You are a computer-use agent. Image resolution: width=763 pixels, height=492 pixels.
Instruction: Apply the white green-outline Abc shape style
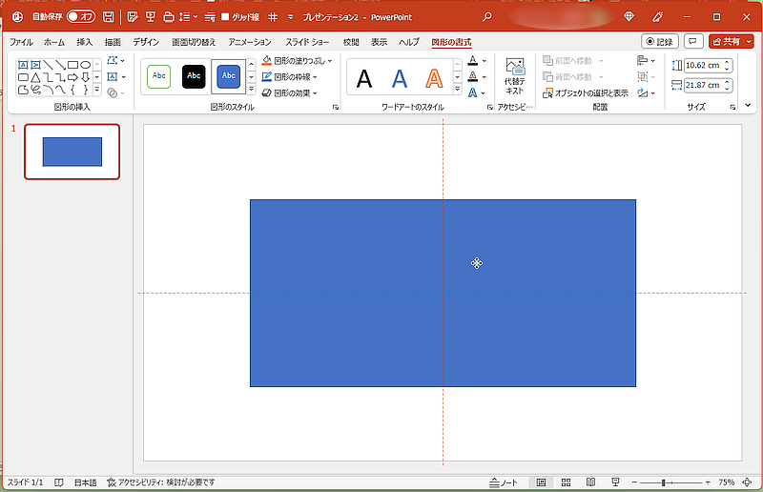[158, 76]
